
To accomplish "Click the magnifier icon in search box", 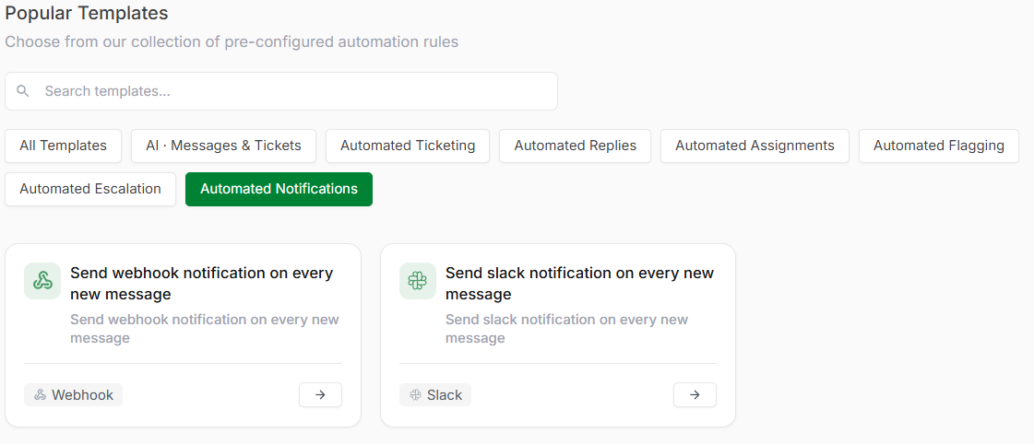I will coord(23,91).
